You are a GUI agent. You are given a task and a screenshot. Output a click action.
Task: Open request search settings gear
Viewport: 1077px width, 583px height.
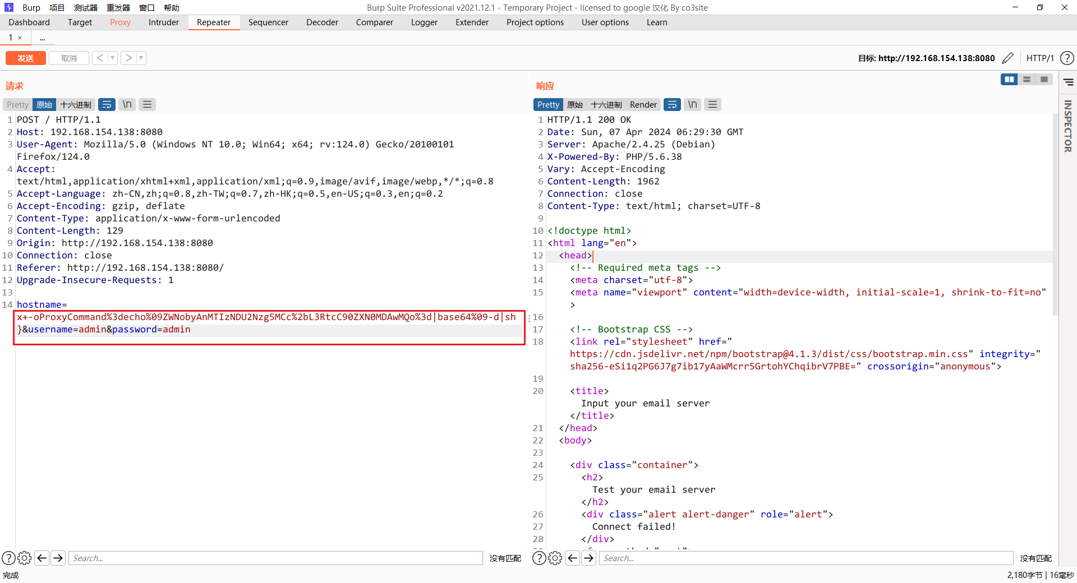[x=24, y=558]
